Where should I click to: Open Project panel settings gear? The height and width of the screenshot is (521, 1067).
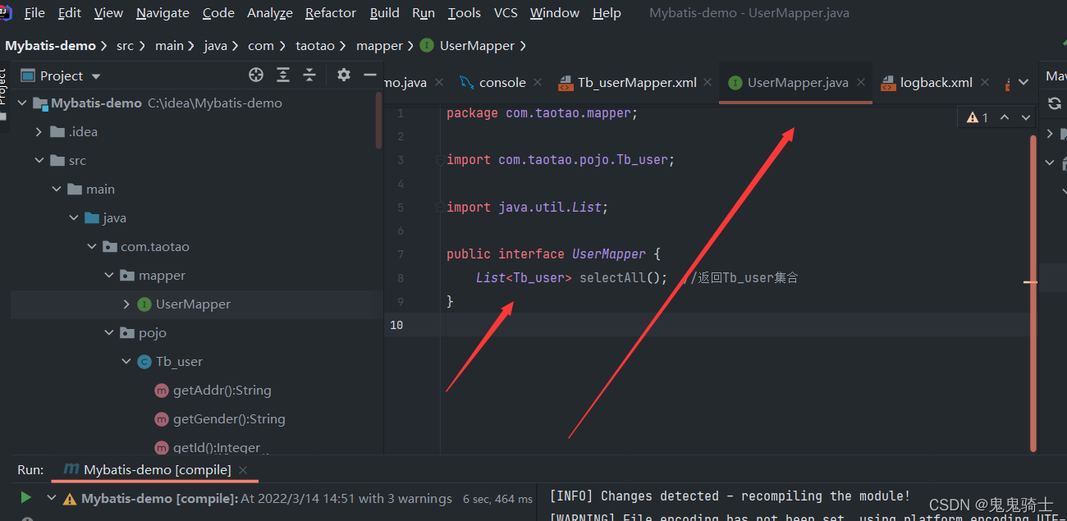344,75
